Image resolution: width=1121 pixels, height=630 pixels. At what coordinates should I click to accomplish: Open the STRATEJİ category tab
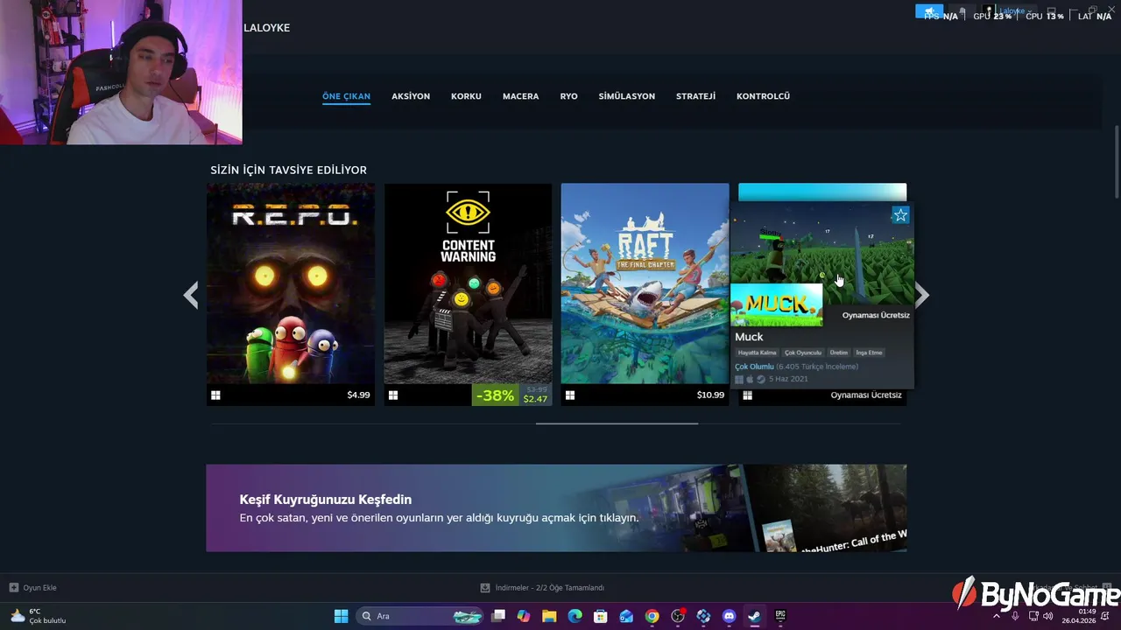tap(695, 96)
